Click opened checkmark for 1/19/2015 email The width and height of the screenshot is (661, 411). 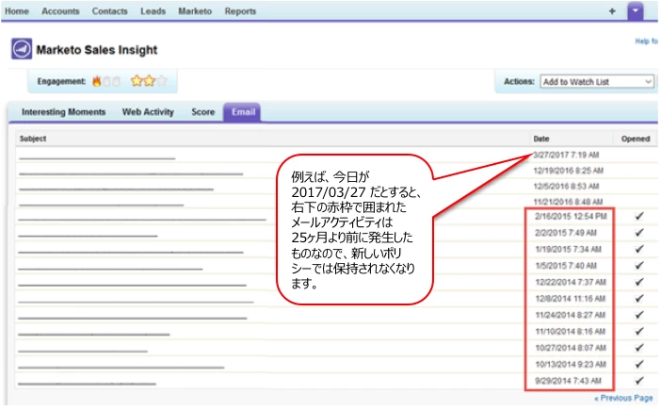(x=639, y=249)
